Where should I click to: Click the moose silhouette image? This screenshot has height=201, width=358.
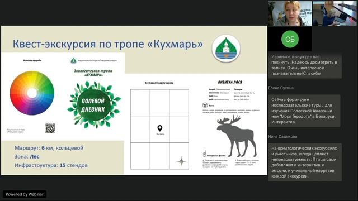click(x=237, y=136)
